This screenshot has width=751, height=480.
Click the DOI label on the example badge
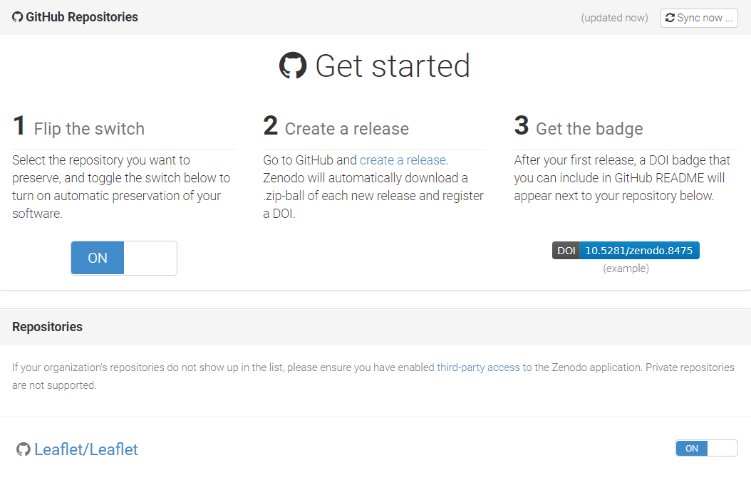[566, 250]
